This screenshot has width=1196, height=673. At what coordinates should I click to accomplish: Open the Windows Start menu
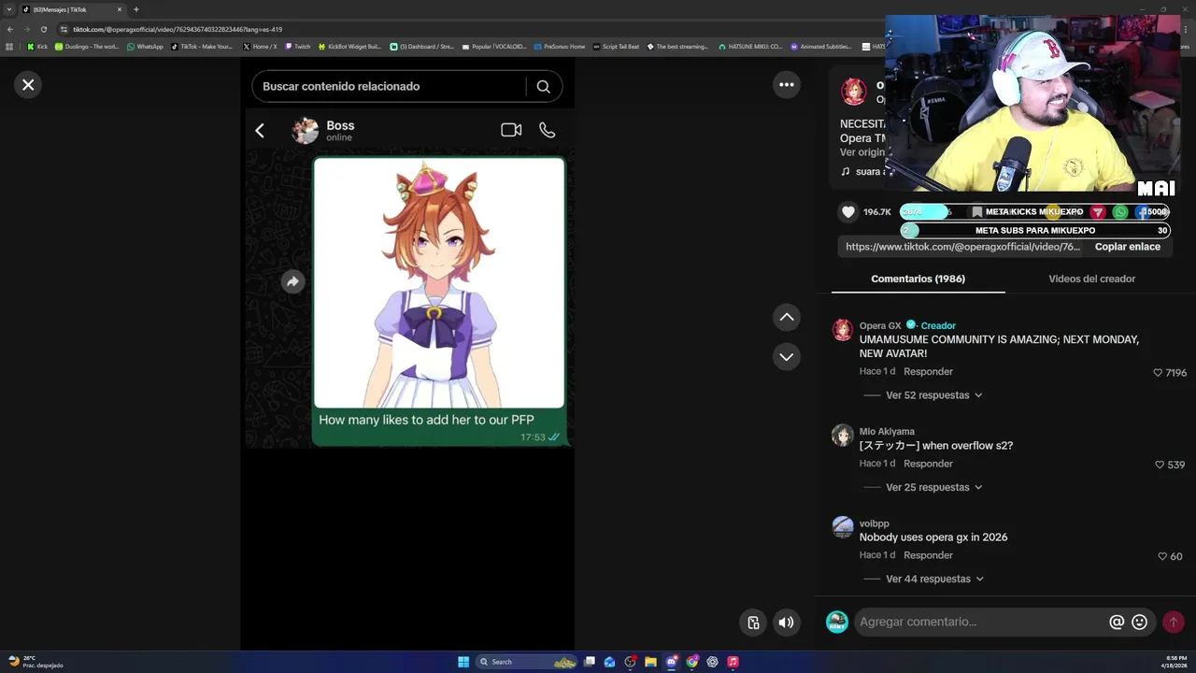(x=463, y=662)
